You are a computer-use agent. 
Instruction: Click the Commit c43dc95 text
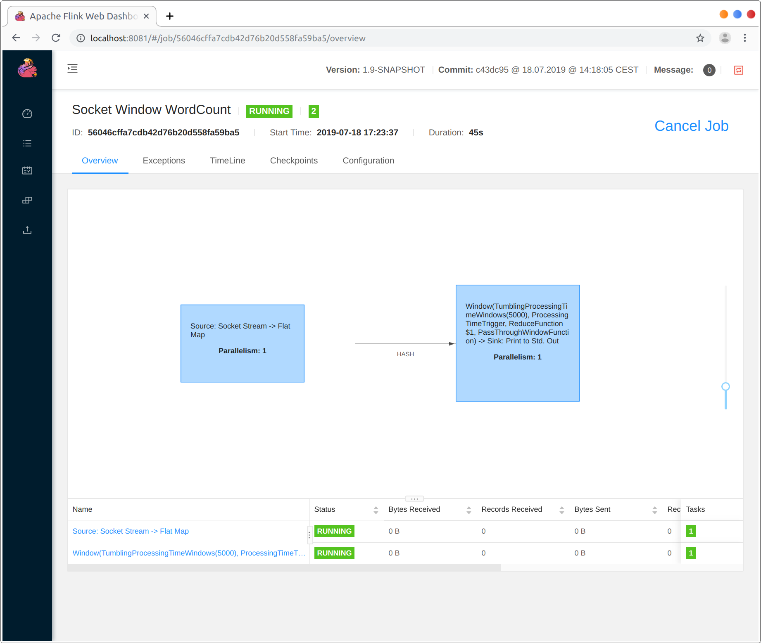point(538,70)
